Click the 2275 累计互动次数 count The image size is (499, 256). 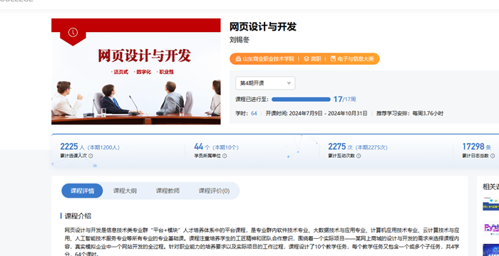337,146
